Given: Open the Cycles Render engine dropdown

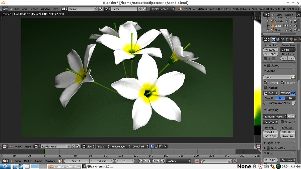Looking at the screenshot, I should coord(163,9).
